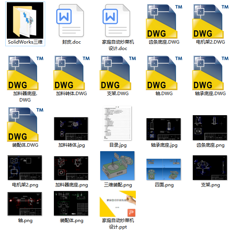Open the SolidWorks三维 folder icon

pos(25,20)
